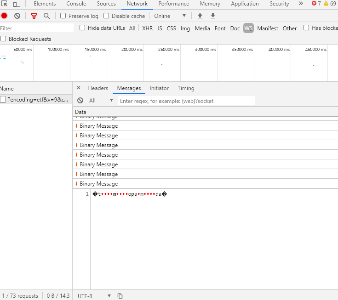Switch to the Console tab
This screenshot has width=338, height=300.
(x=76, y=4)
